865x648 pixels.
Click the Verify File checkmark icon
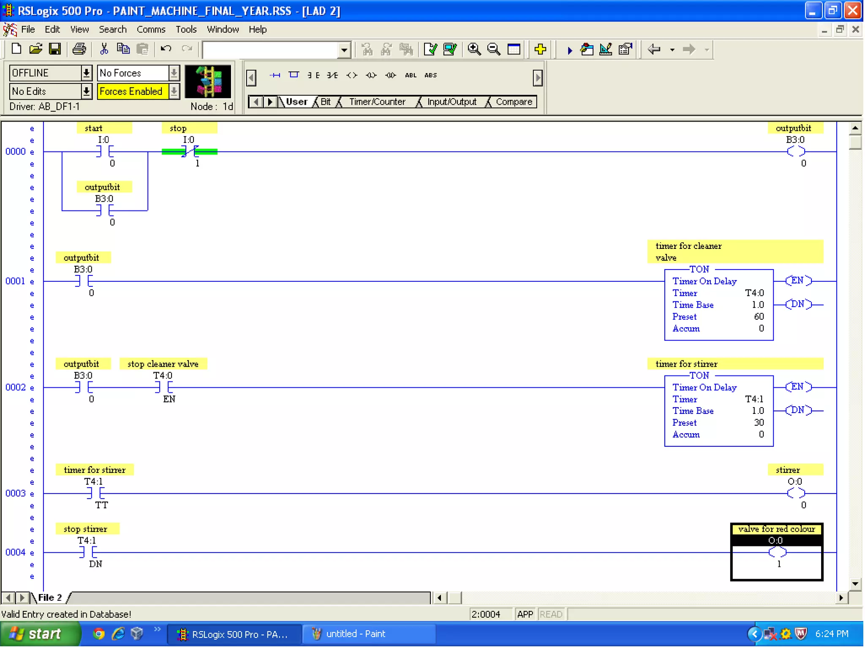point(430,49)
